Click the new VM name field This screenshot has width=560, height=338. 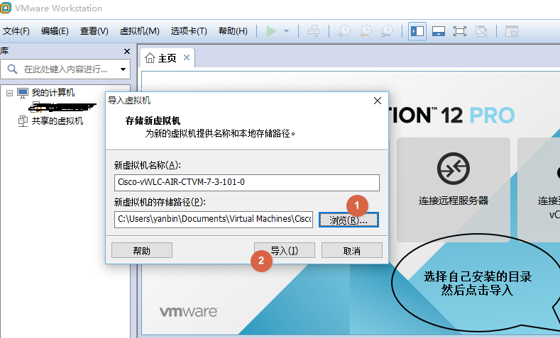(247, 183)
